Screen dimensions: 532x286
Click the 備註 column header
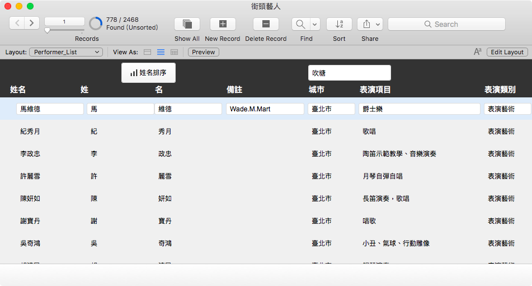234,90
